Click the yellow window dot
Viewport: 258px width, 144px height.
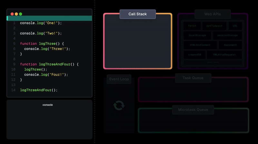(x=16, y=14)
